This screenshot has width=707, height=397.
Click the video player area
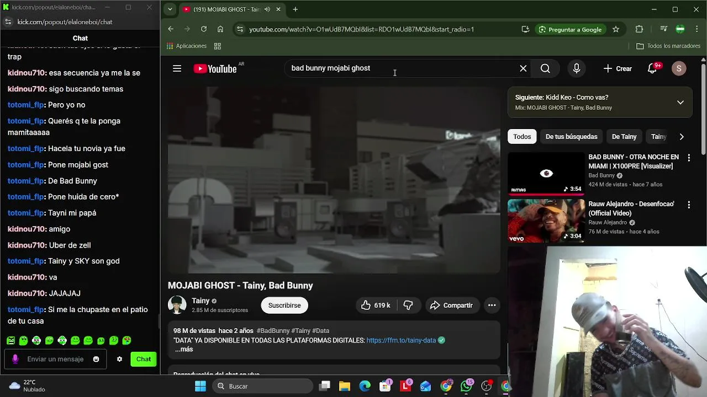pos(334,180)
